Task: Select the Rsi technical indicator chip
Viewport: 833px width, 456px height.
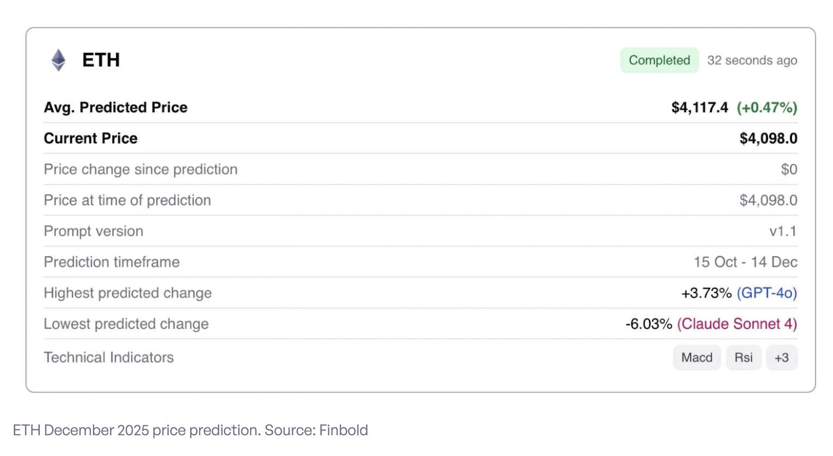Action: [x=743, y=358]
